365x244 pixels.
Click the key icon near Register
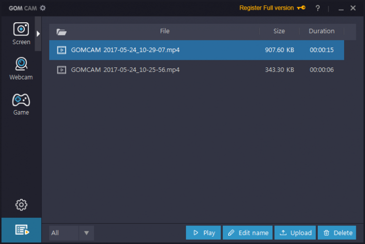tap(301, 8)
